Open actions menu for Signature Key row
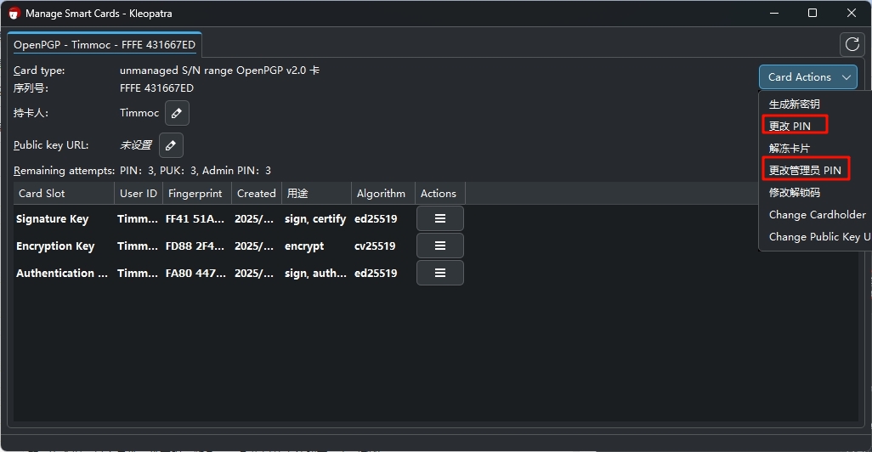 click(x=440, y=218)
